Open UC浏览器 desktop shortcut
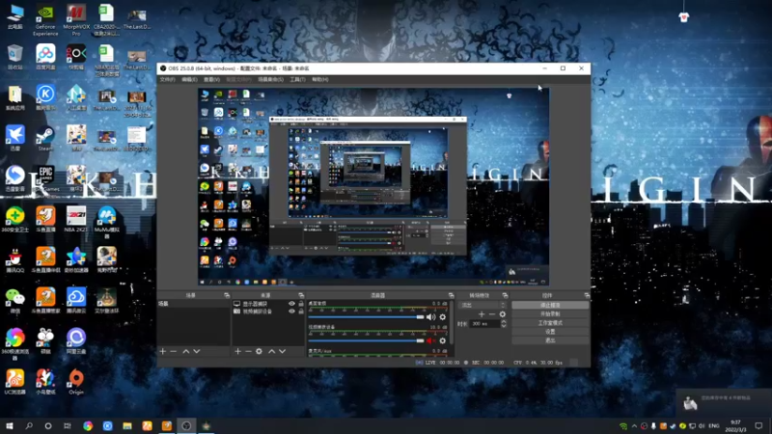772x434 pixels. tap(14, 382)
